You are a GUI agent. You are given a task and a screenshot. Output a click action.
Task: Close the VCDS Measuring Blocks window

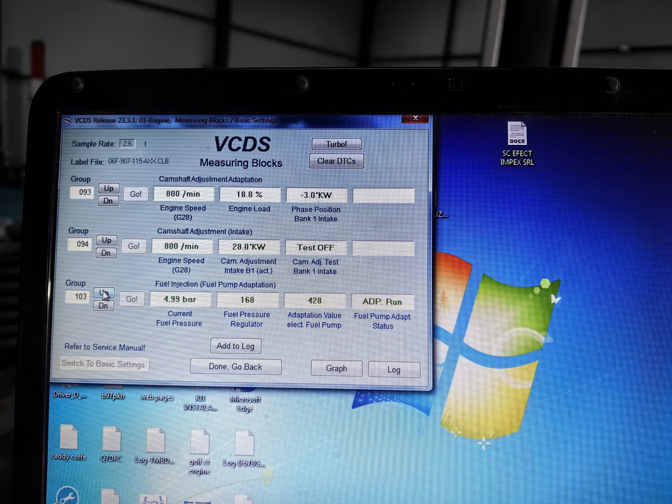click(415, 118)
